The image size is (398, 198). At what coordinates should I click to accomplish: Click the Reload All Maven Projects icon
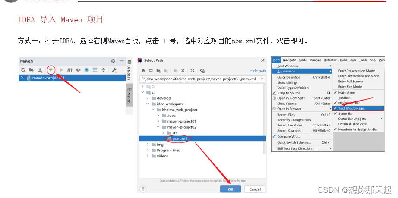click(23, 70)
